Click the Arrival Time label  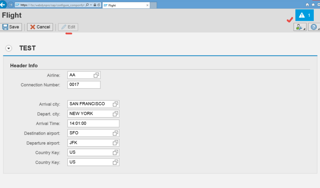[48, 123]
